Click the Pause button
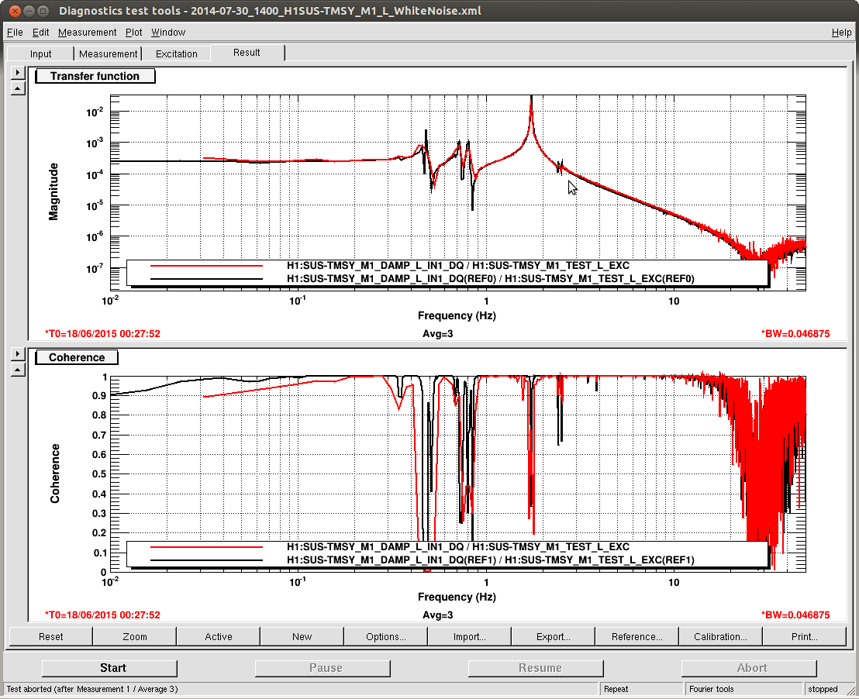 pos(323,668)
